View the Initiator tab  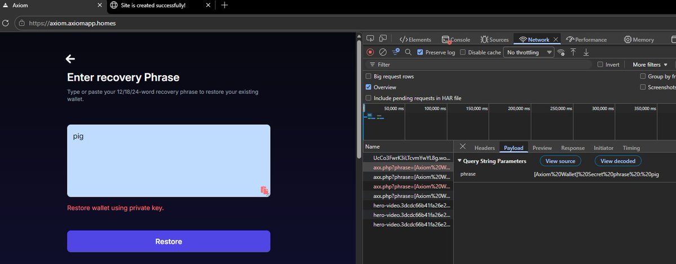(x=603, y=148)
